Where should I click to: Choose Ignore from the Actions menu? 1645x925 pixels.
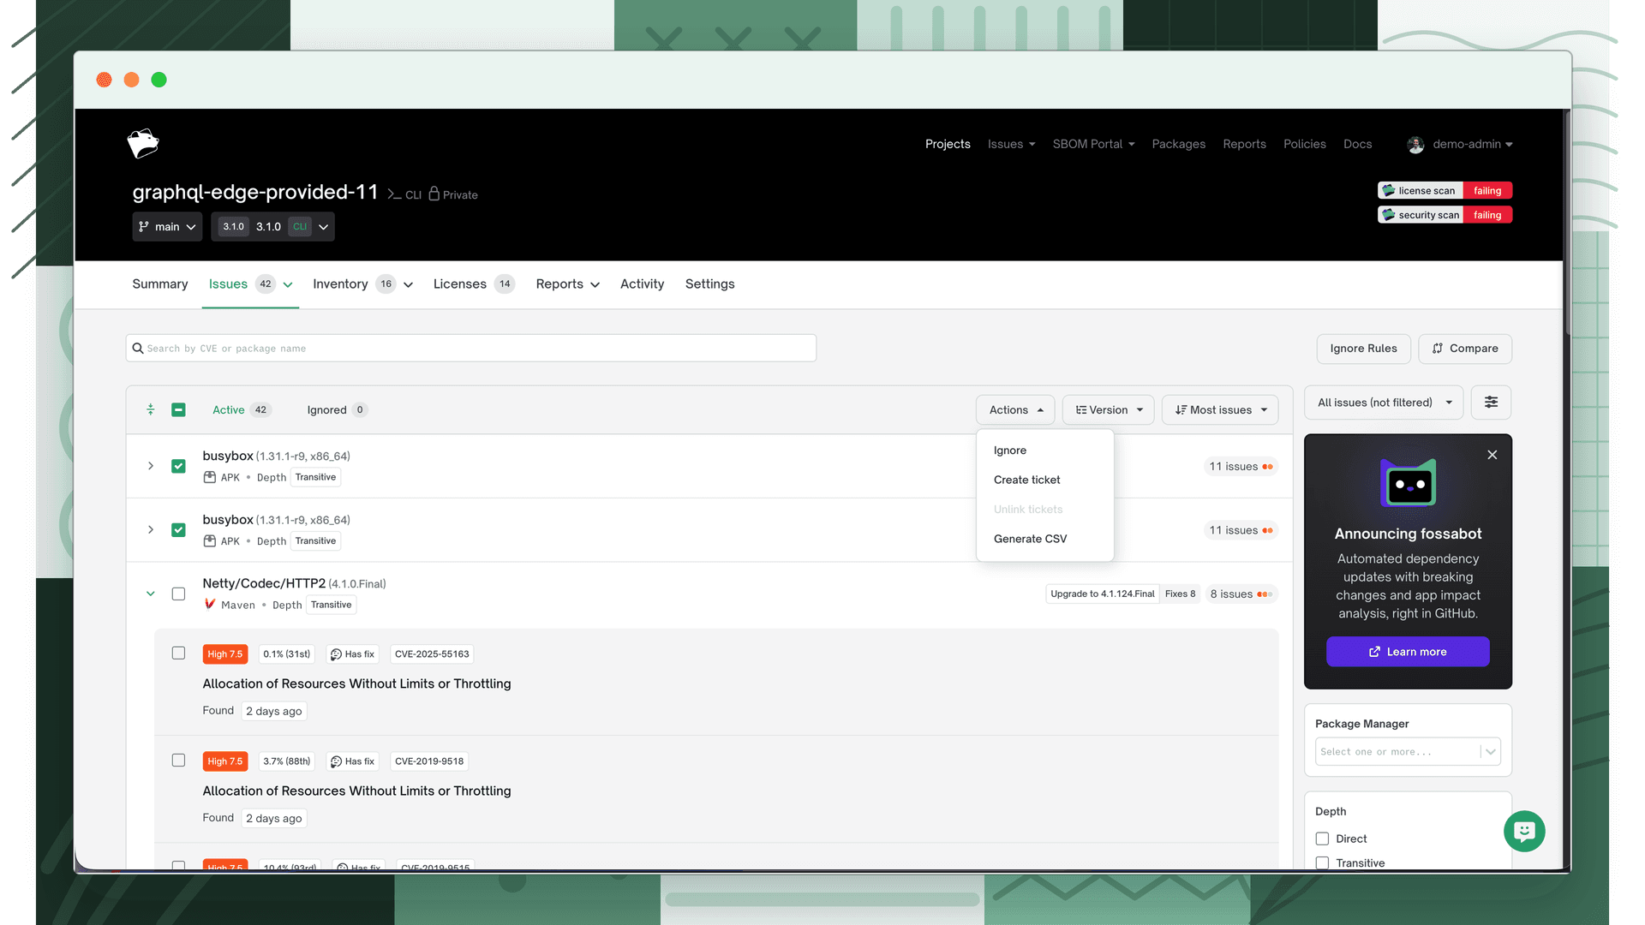pos(1010,451)
